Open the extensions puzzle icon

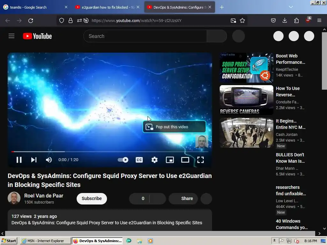click(296, 21)
